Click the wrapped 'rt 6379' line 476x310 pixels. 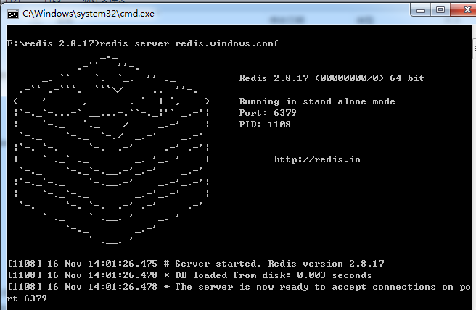(x=27, y=298)
